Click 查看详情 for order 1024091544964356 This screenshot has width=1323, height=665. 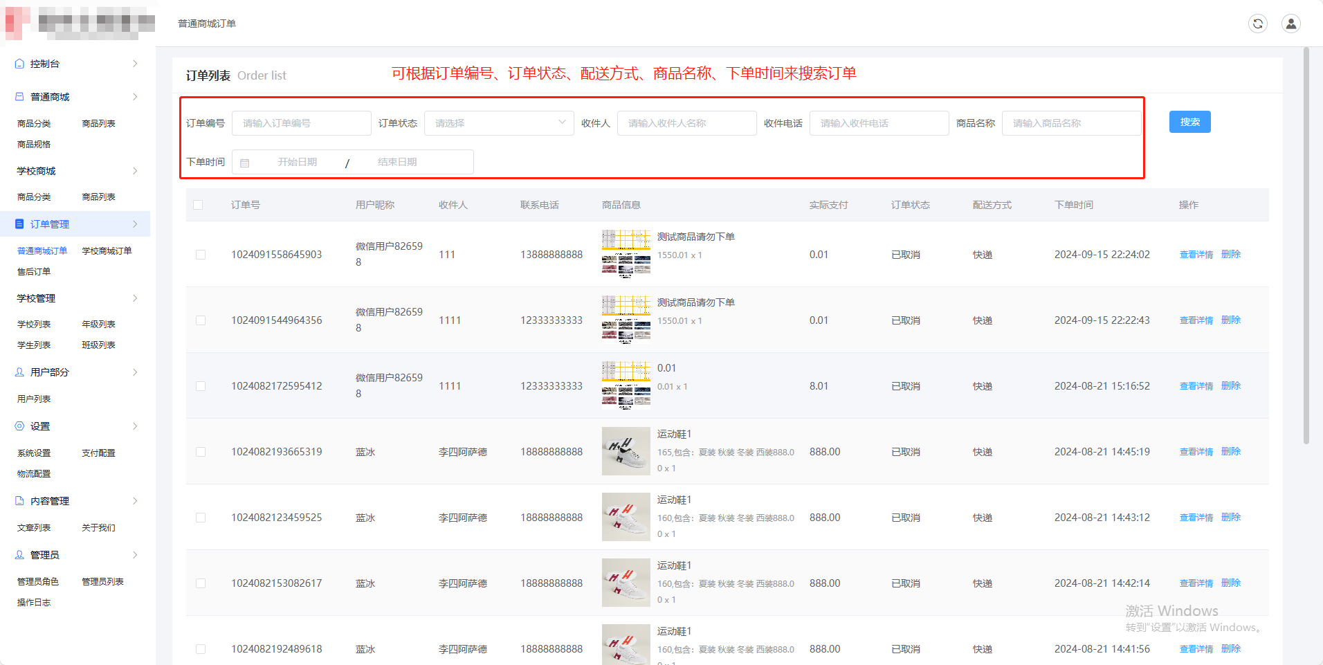click(x=1196, y=320)
